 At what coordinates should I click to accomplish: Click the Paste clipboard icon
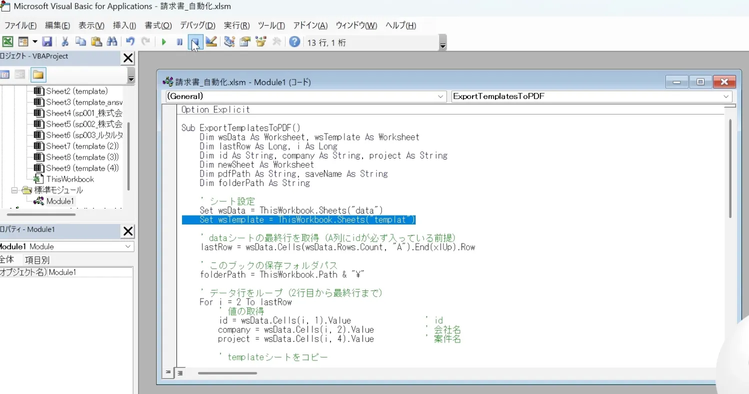pos(96,42)
